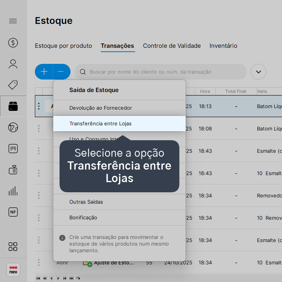Open three-dot menu of the Ajuste de Esto row
The width and height of the screenshot is (282, 282).
[39, 262]
